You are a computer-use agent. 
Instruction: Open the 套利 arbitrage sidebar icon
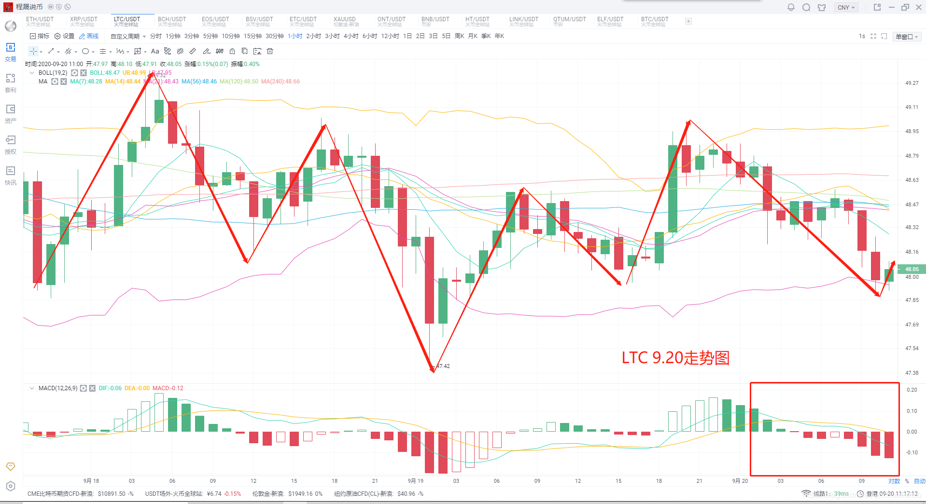click(11, 83)
